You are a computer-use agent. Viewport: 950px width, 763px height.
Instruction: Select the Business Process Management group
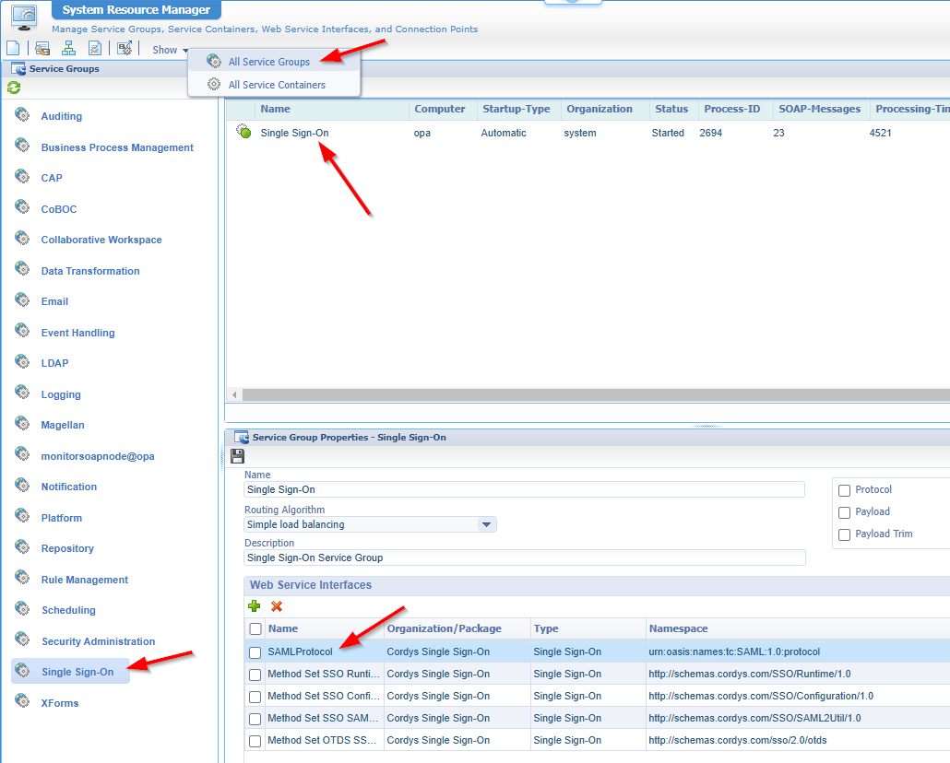(x=117, y=147)
